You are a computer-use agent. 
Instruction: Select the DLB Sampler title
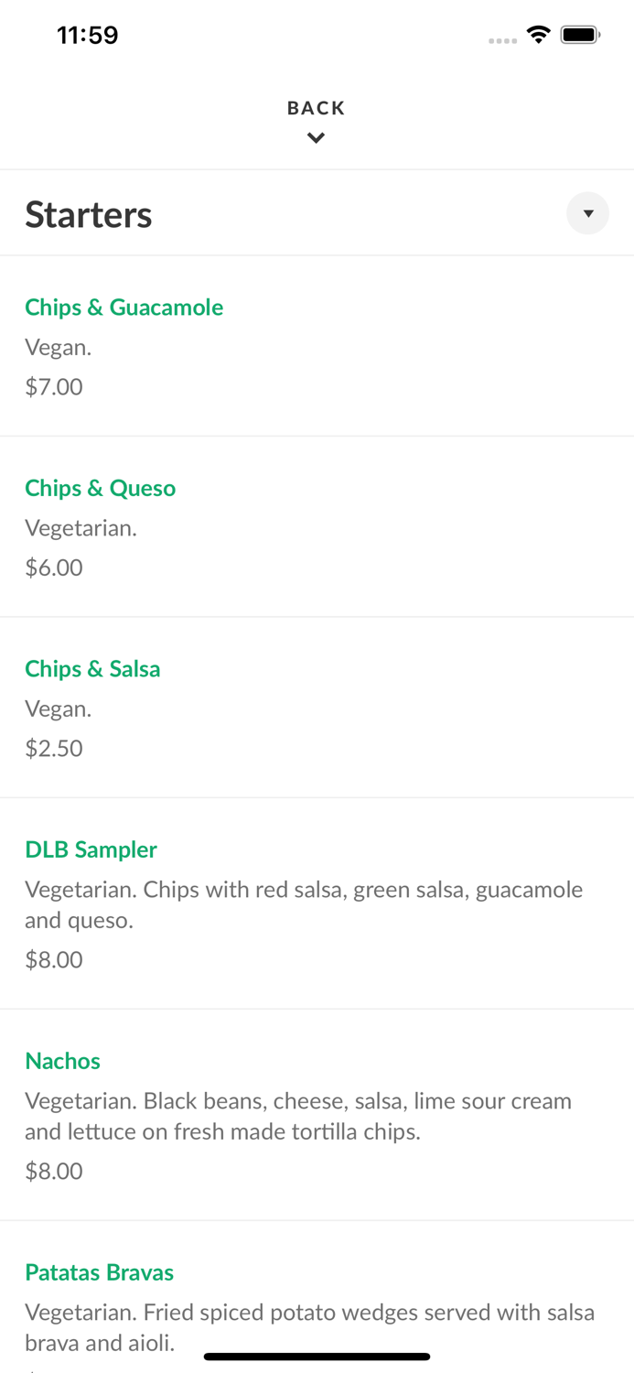[x=91, y=849]
